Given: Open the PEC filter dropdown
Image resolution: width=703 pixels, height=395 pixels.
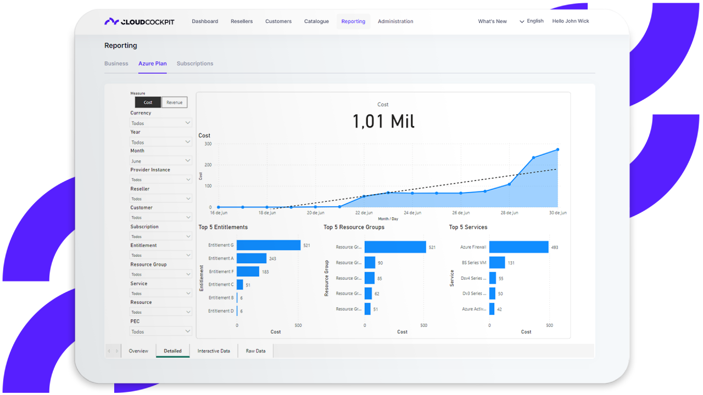Looking at the screenshot, I should pos(161,331).
